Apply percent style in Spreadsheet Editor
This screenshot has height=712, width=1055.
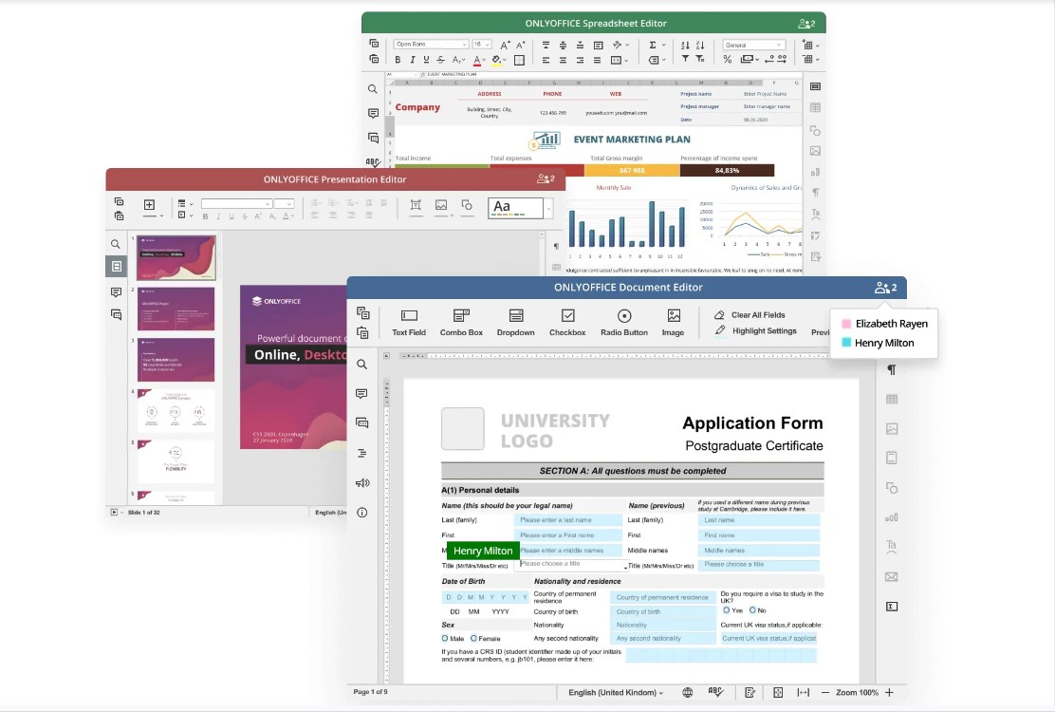728,59
